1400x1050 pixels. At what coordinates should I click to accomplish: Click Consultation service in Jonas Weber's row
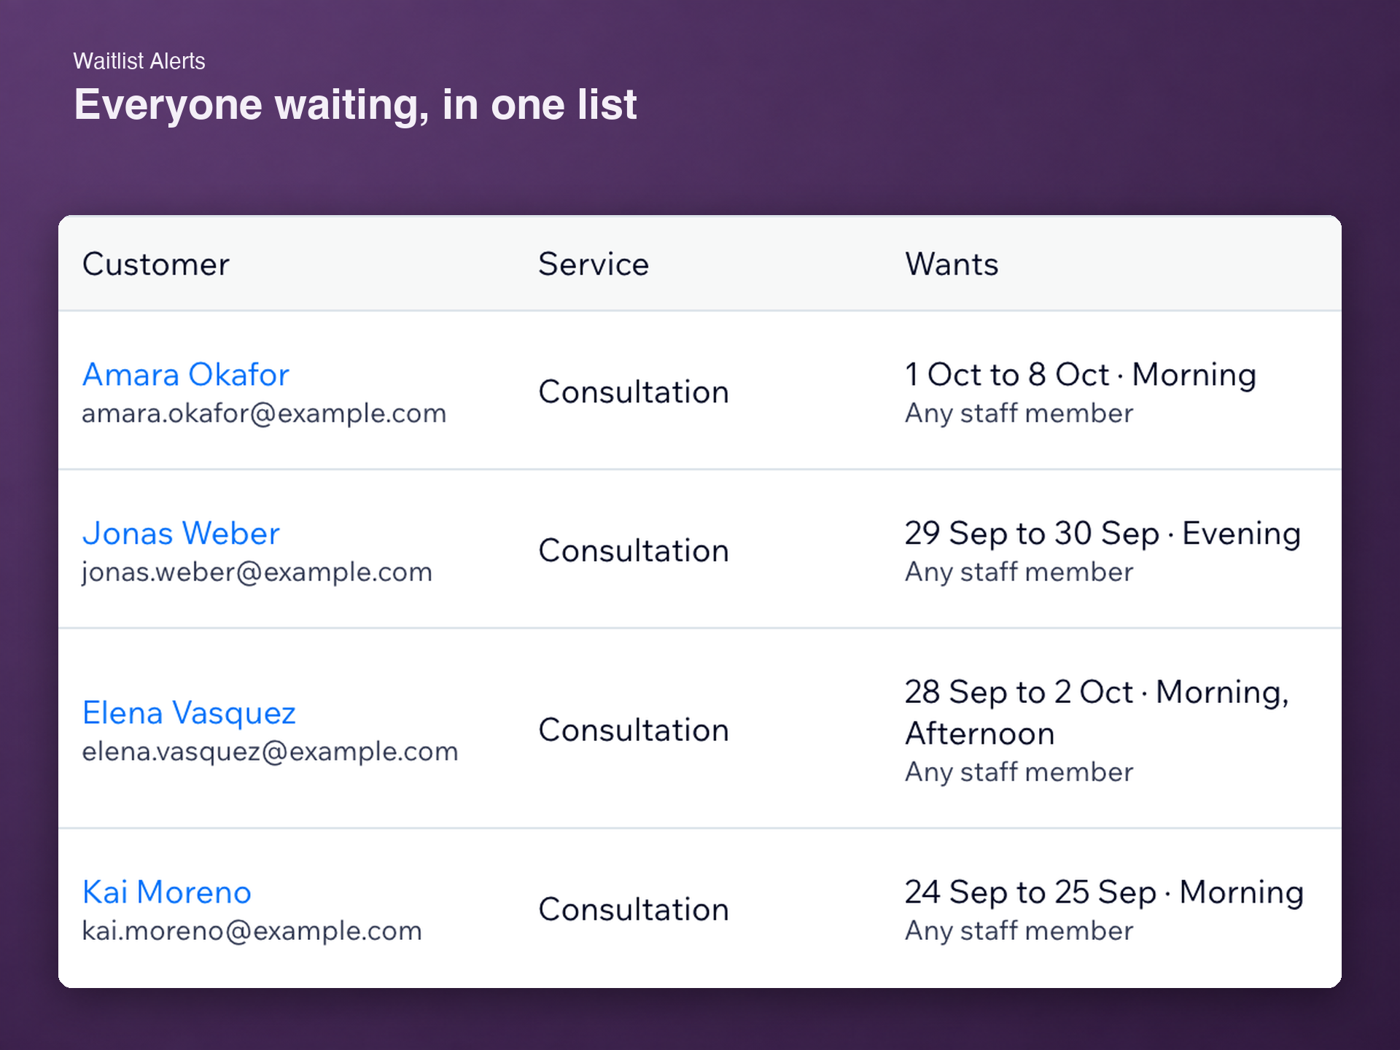coord(634,551)
